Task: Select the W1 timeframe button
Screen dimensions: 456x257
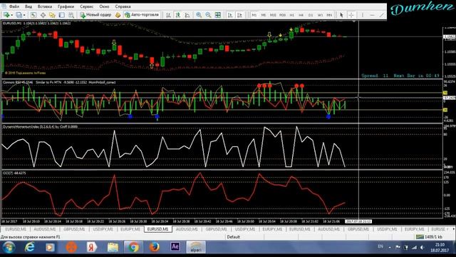Action: click(320, 15)
